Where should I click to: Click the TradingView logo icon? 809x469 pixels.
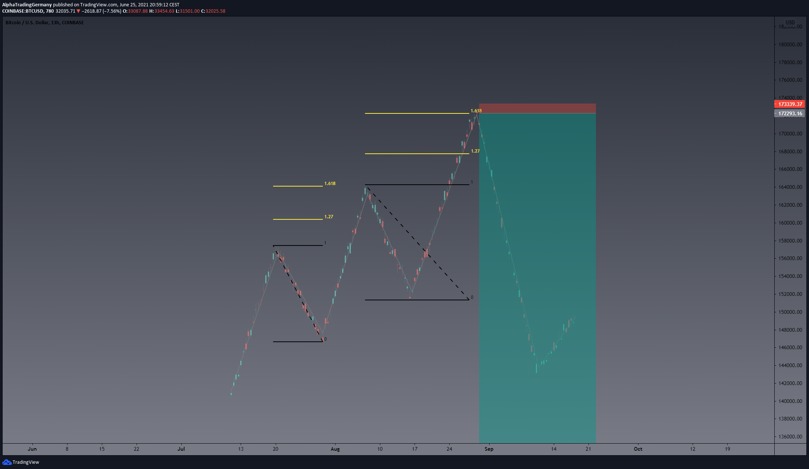coord(7,462)
